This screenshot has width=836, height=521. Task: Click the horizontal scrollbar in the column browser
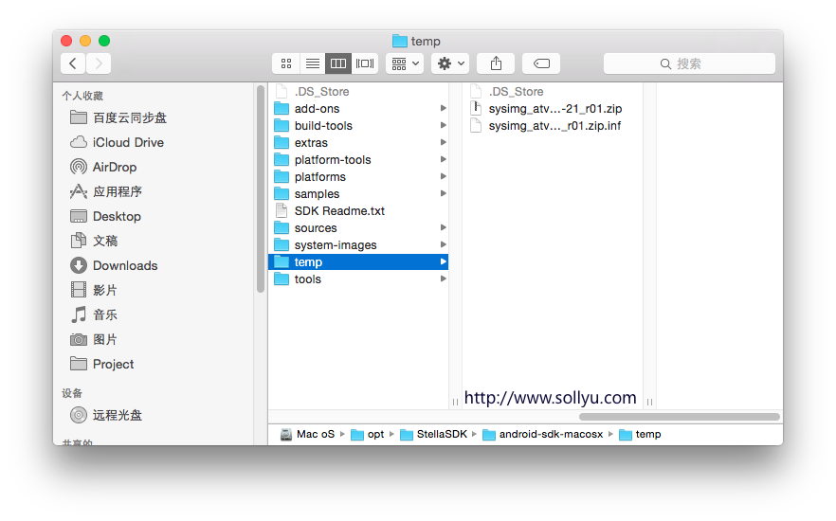tap(680, 417)
